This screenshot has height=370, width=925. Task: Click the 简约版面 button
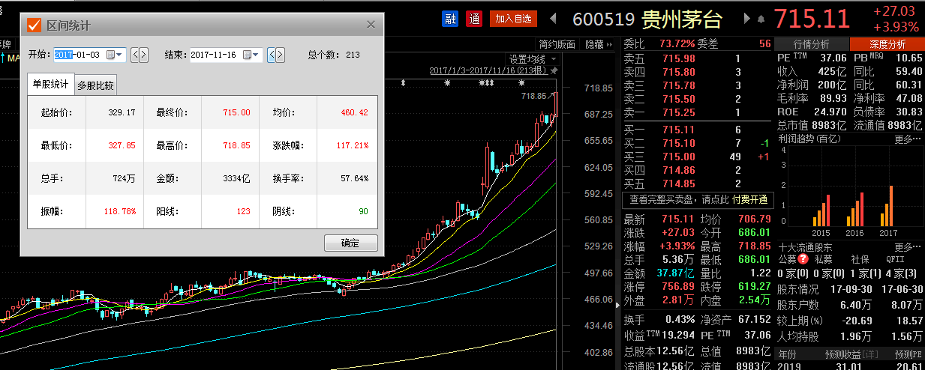point(557,44)
